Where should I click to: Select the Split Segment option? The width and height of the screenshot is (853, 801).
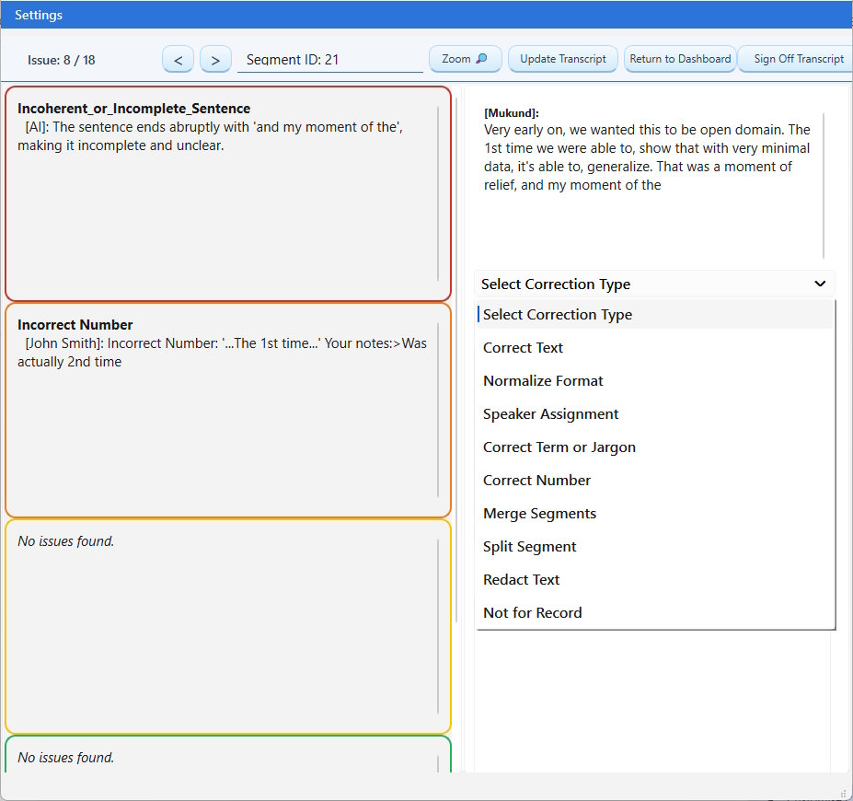655,547
